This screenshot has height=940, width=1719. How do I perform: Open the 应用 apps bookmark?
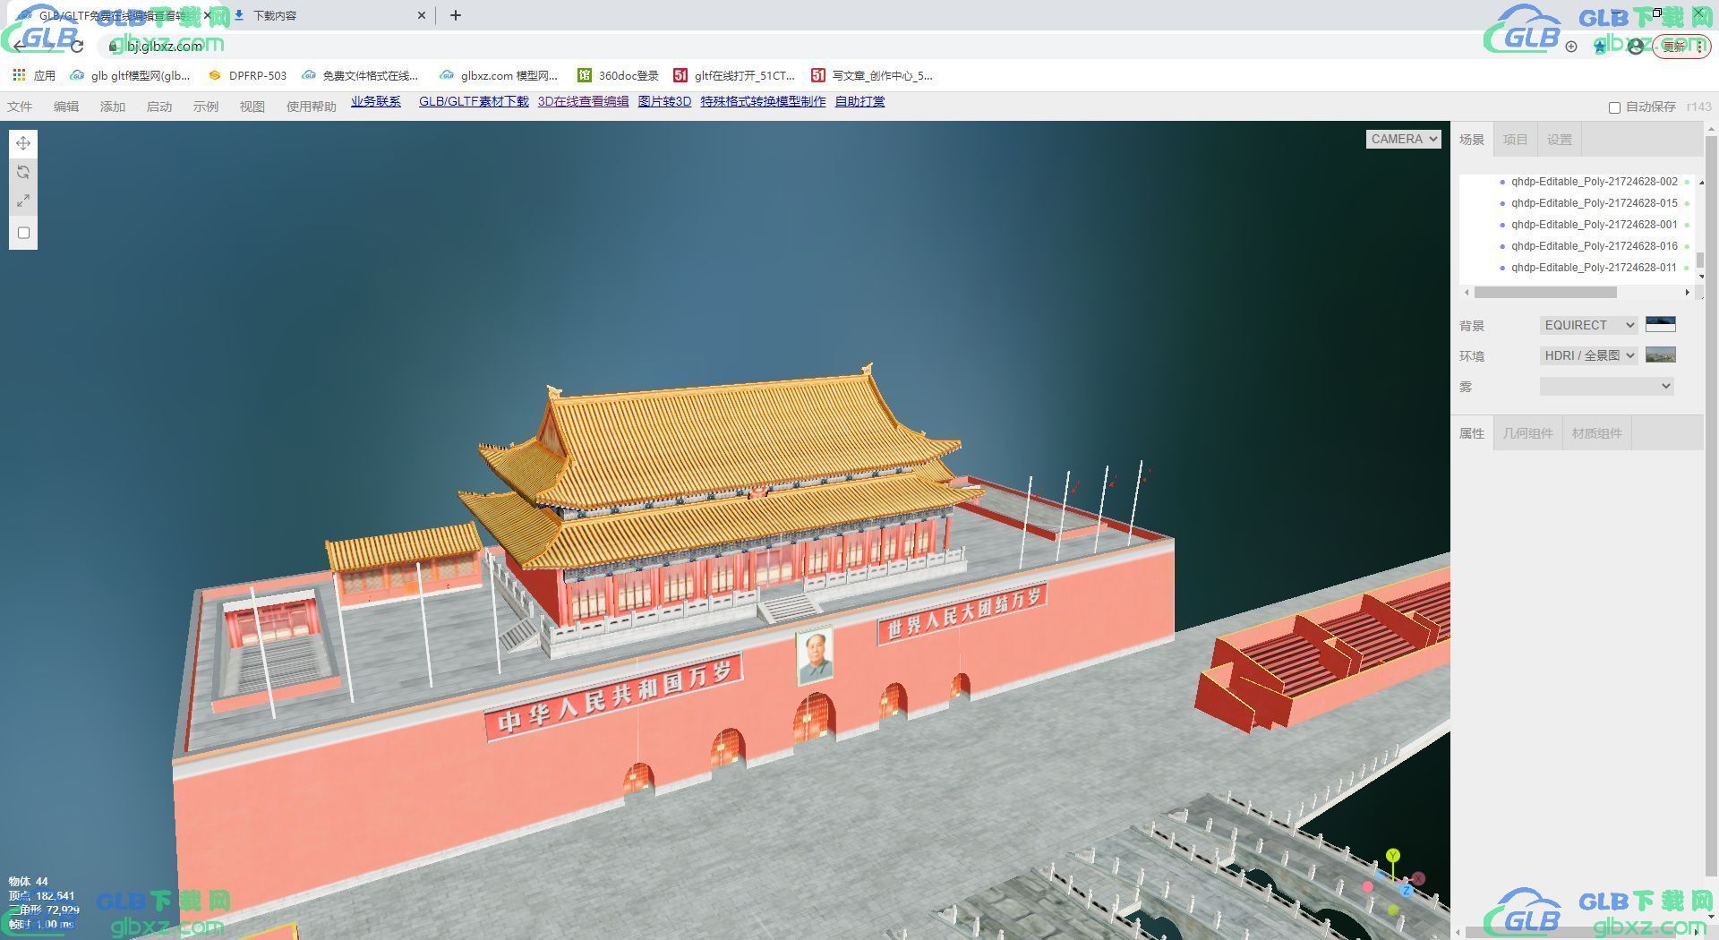[x=34, y=75]
